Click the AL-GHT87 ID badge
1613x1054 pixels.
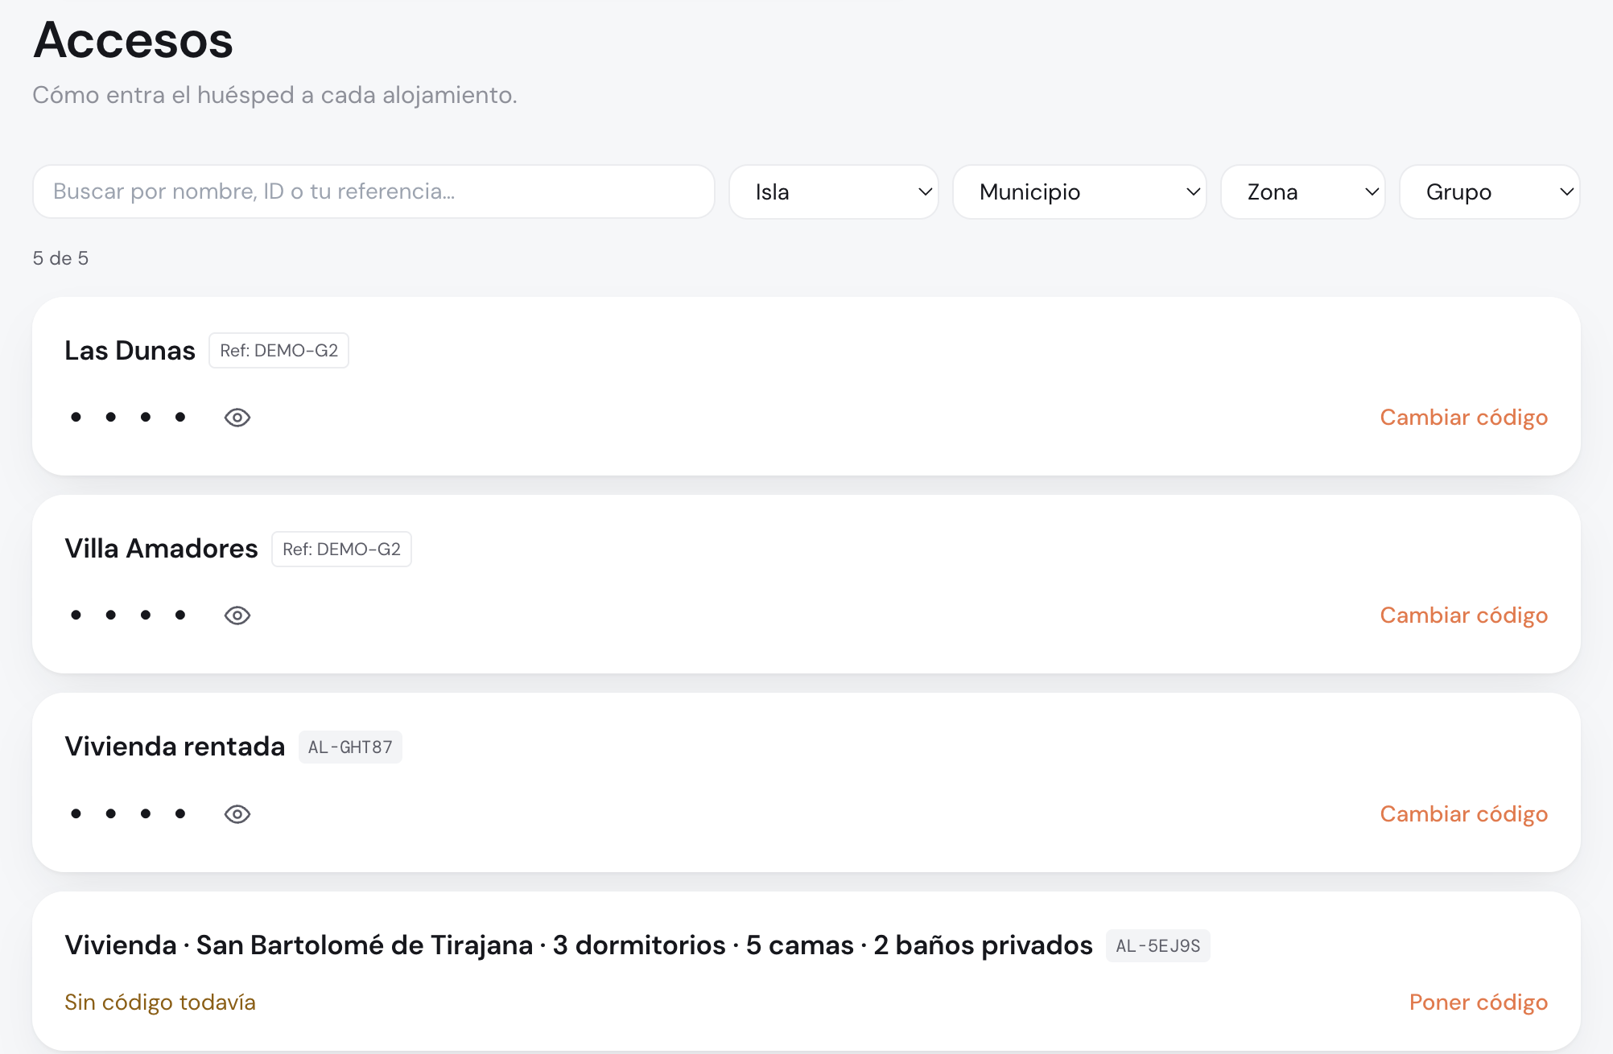click(x=350, y=747)
